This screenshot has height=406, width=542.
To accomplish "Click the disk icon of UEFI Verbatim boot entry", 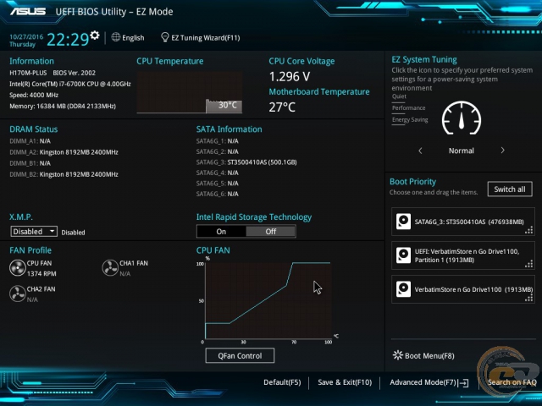I will [403, 255].
